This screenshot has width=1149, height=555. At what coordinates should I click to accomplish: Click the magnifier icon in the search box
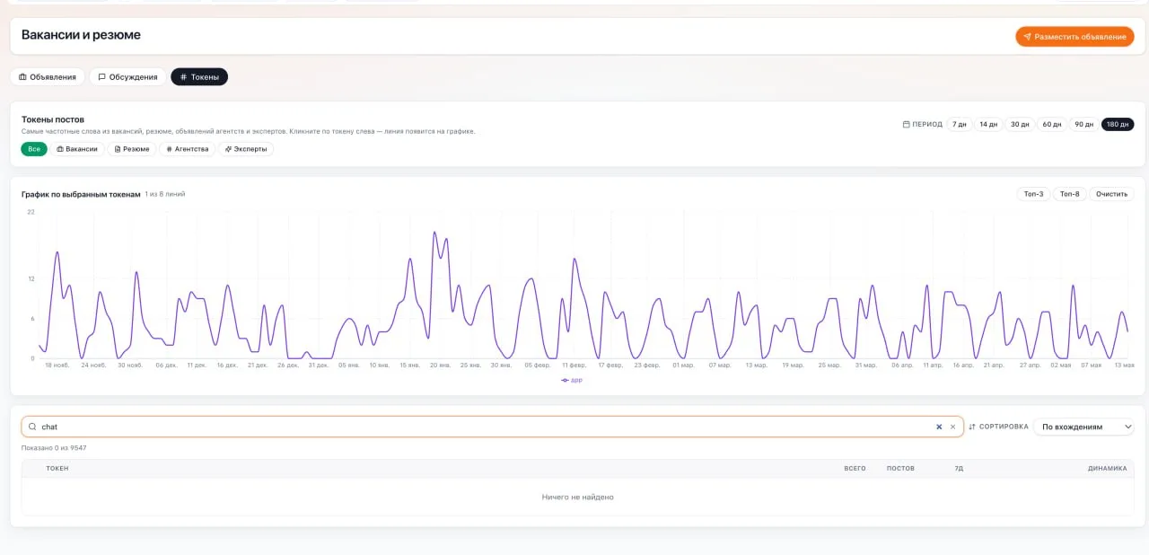(32, 427)
